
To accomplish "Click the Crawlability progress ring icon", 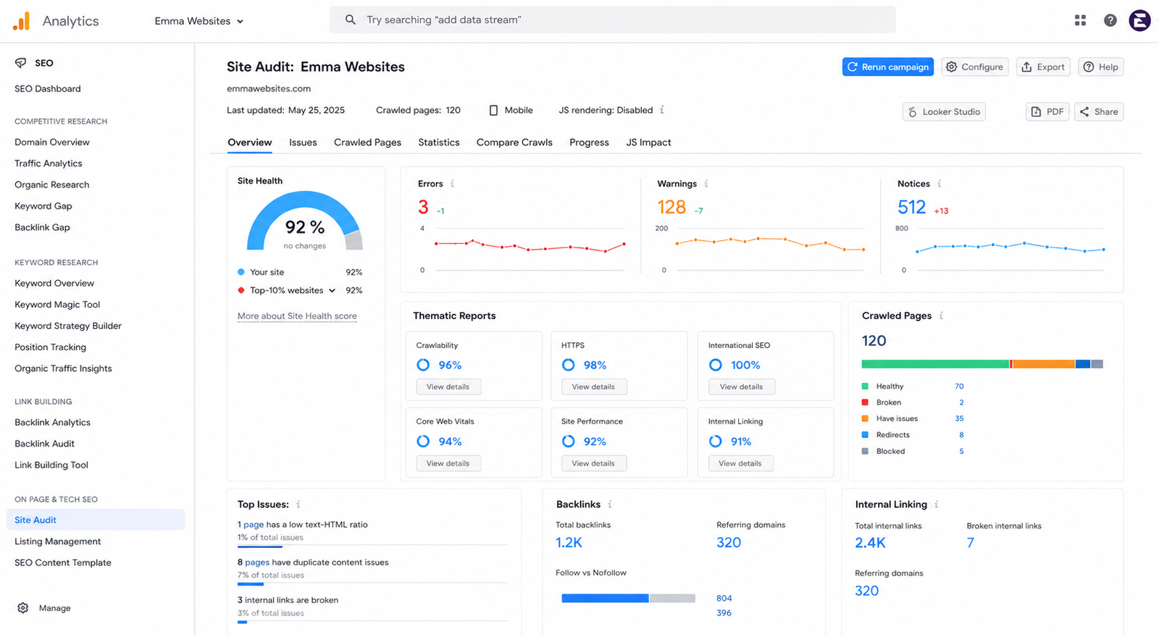I will pyautogui.click(x=423, y=365).
